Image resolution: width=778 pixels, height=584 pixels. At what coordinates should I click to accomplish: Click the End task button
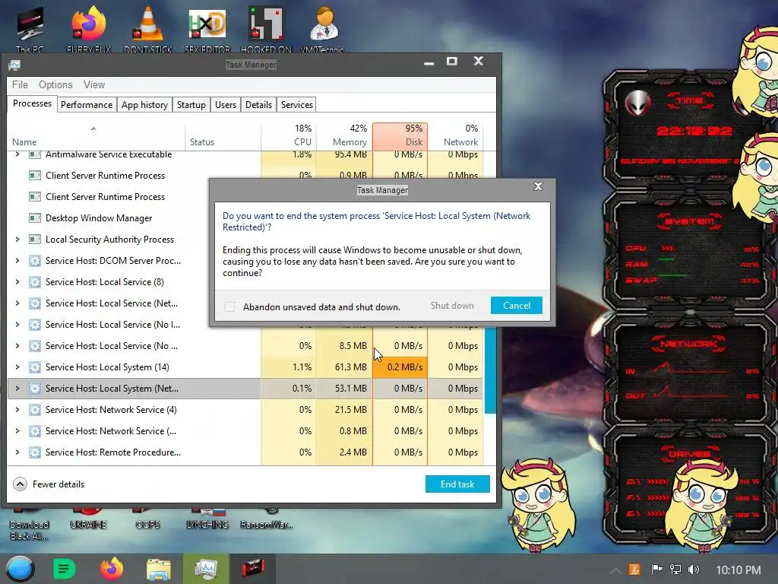457,484
